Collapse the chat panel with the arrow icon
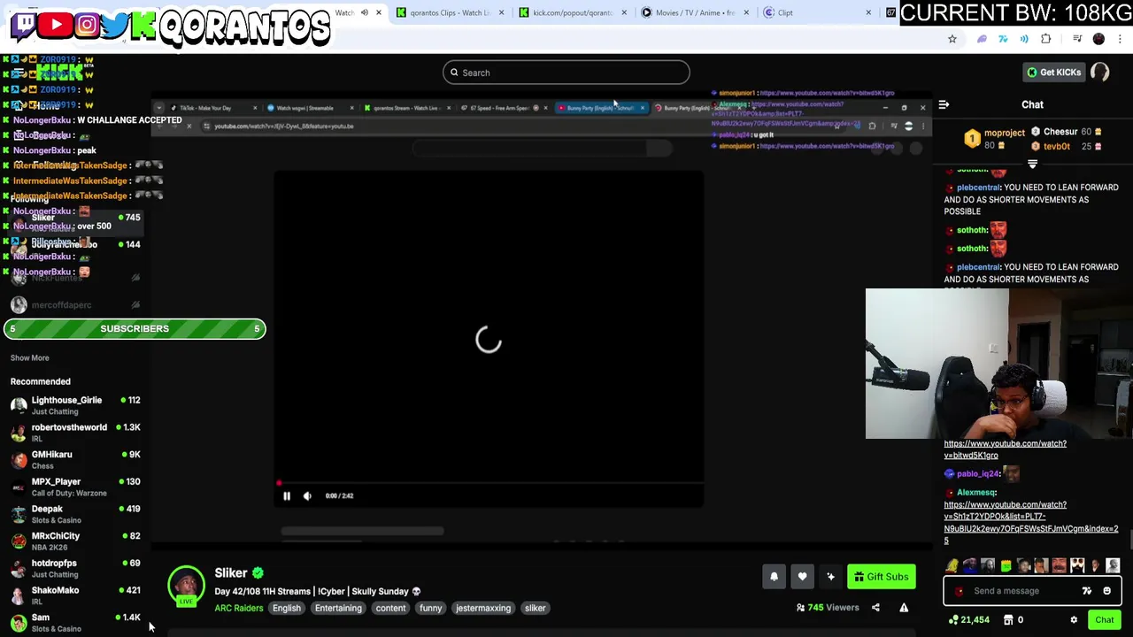This screenshot has height=637, width=1133. point(944,104)
